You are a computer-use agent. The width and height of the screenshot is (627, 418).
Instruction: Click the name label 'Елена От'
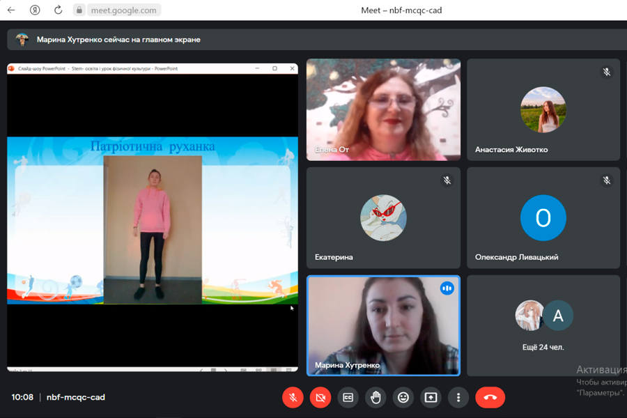pos(332,150)
